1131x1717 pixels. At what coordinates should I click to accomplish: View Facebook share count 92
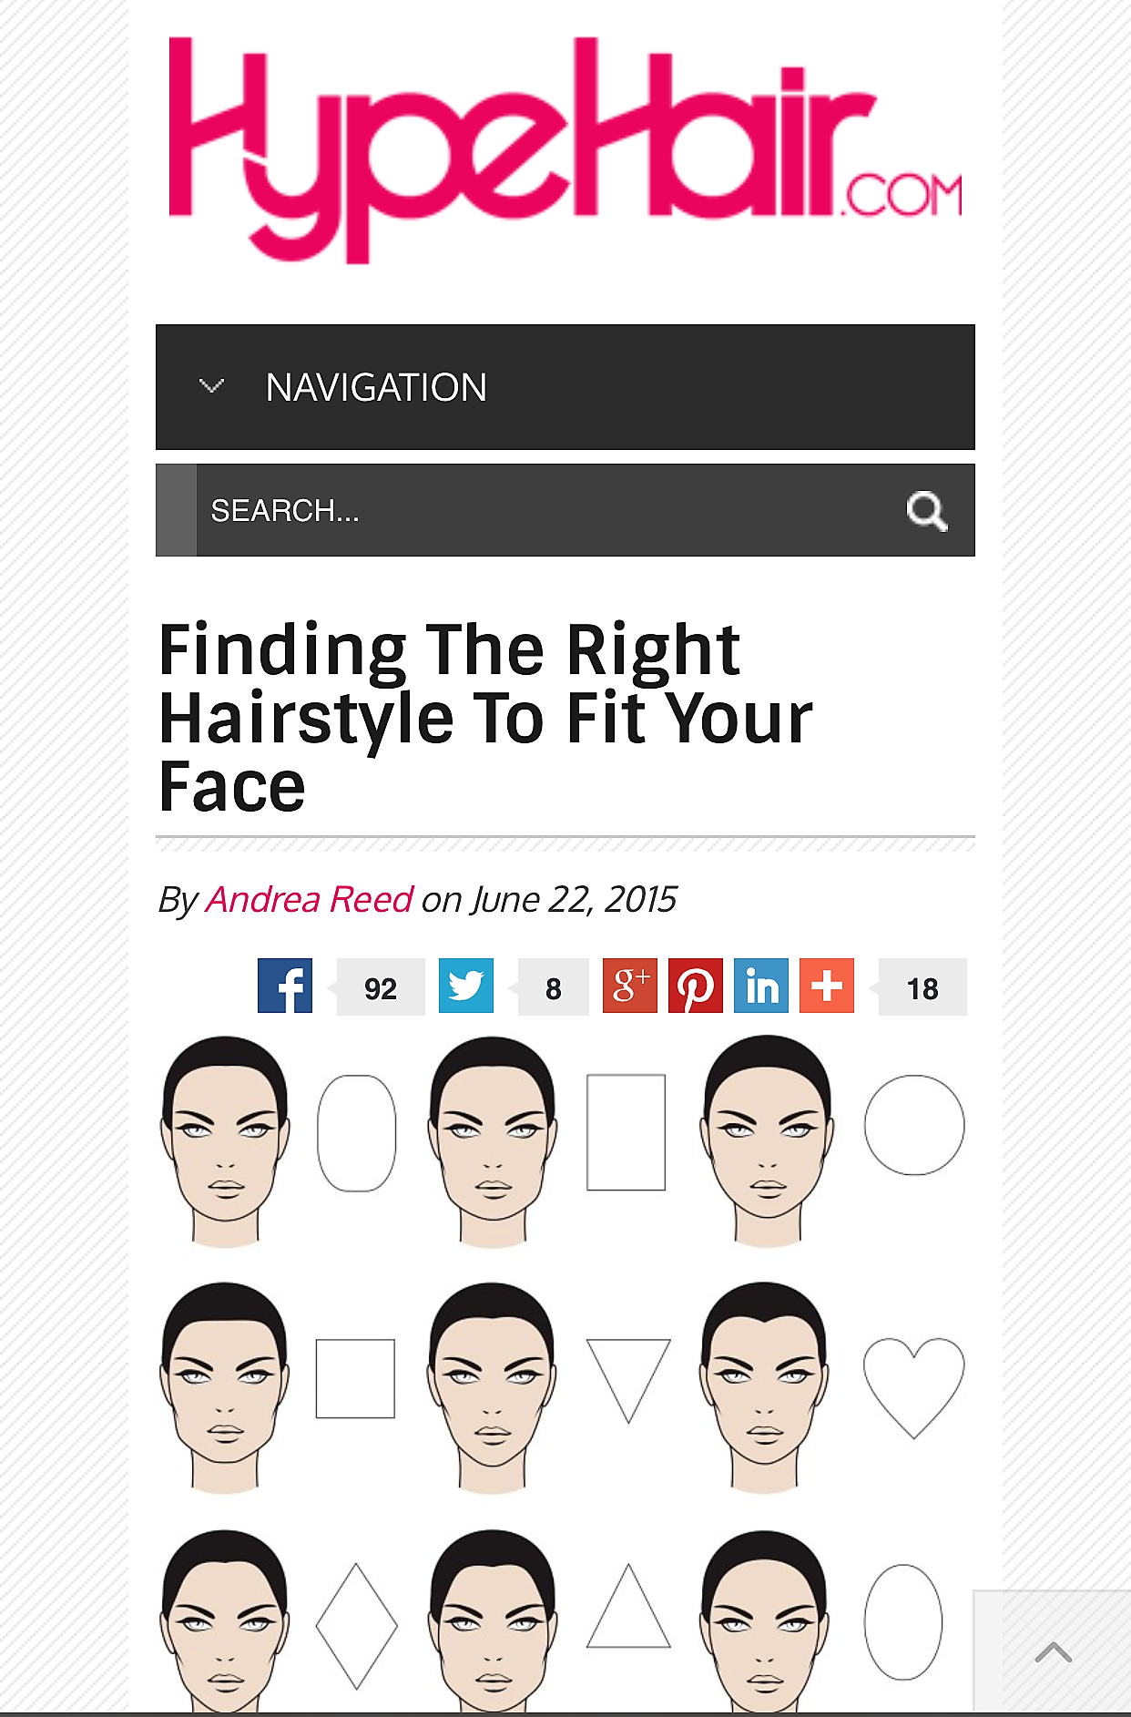coord(381,988)
